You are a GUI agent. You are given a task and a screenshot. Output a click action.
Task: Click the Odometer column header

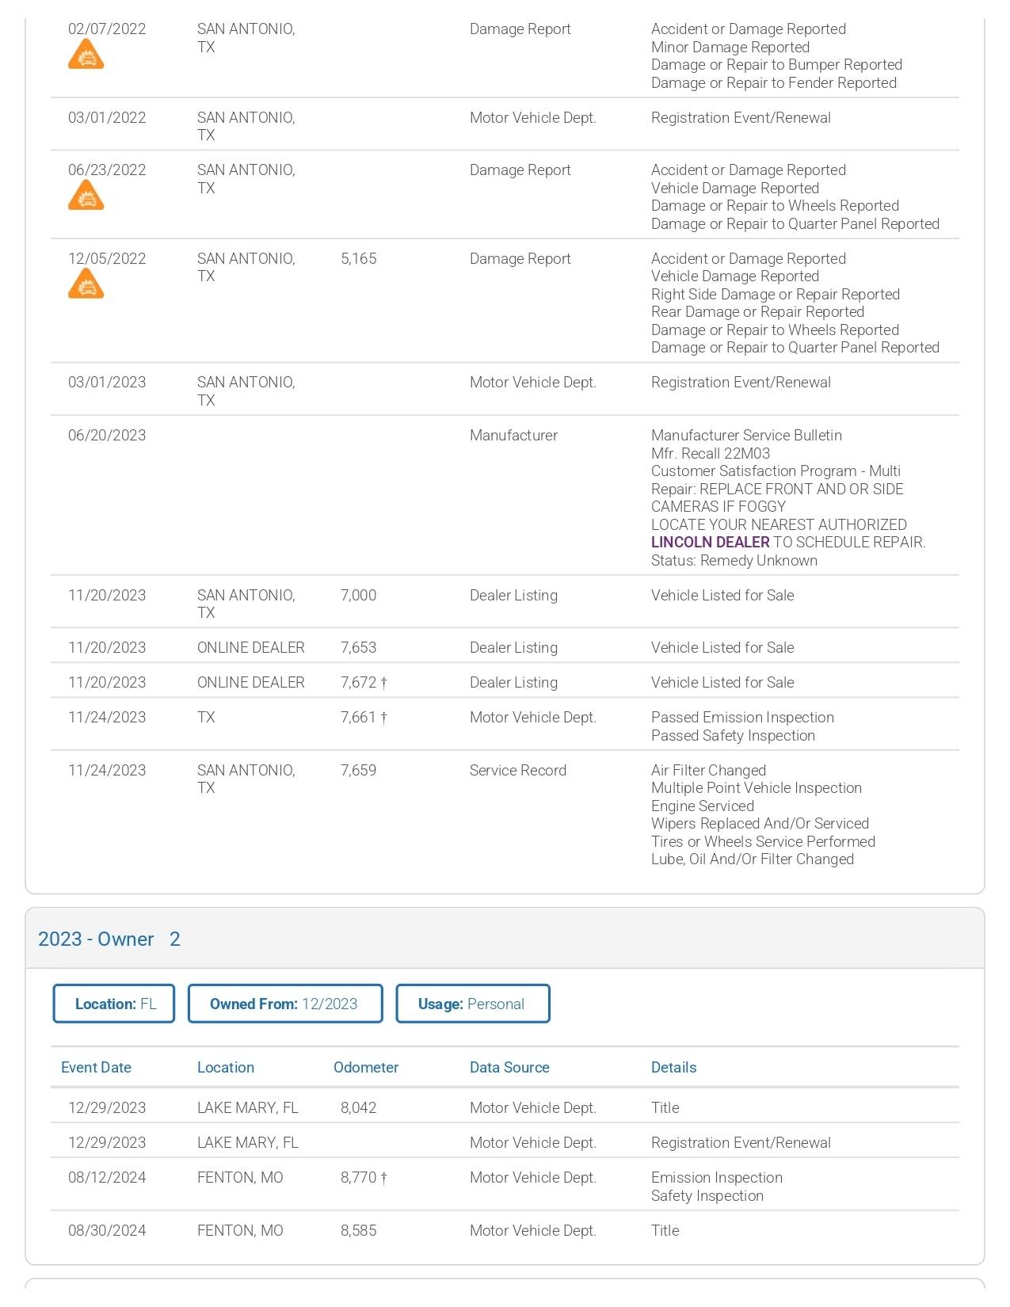[366, 1068]
